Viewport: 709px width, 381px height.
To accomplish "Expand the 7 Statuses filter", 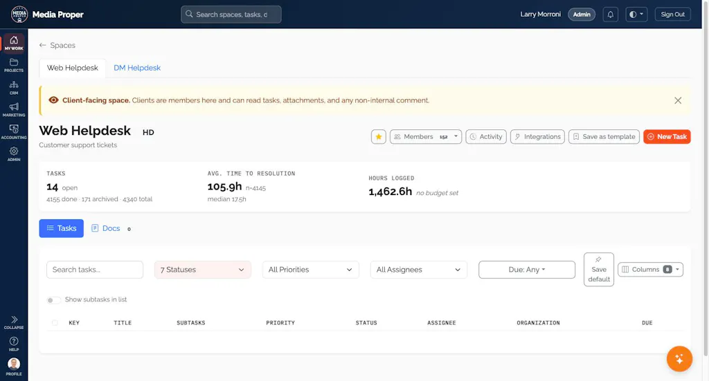I will (203, 270).
